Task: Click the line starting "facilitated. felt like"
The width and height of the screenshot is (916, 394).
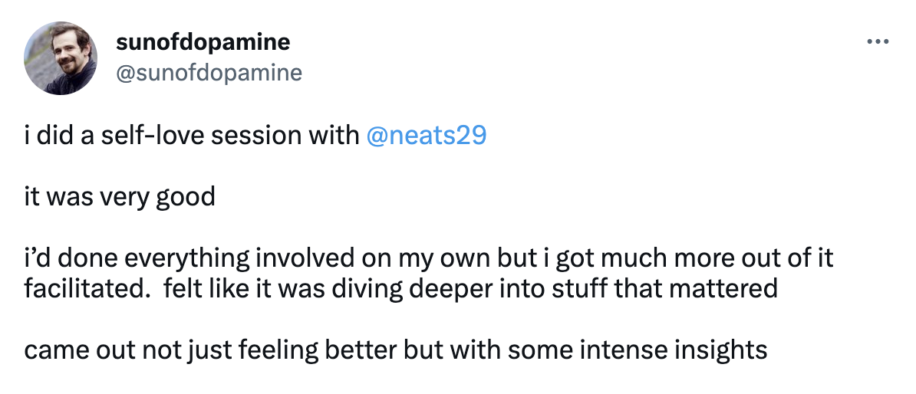Action: (x=400, y=288)
